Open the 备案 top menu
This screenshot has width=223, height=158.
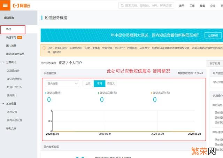202,6
